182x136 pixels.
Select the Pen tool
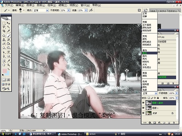coord(4,56)
